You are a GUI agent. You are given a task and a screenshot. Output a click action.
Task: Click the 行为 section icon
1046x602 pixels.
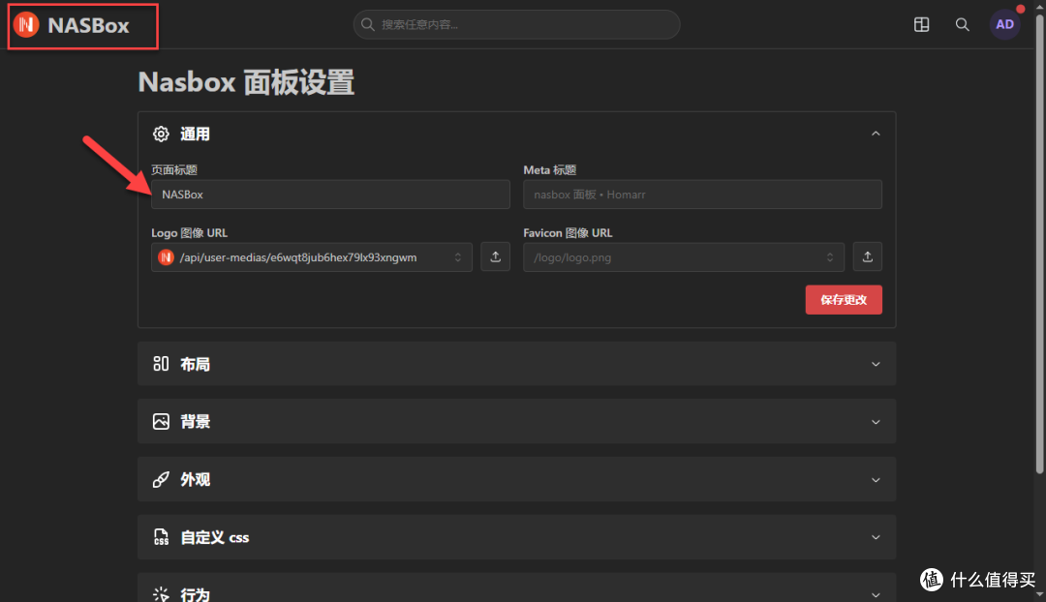161,594
